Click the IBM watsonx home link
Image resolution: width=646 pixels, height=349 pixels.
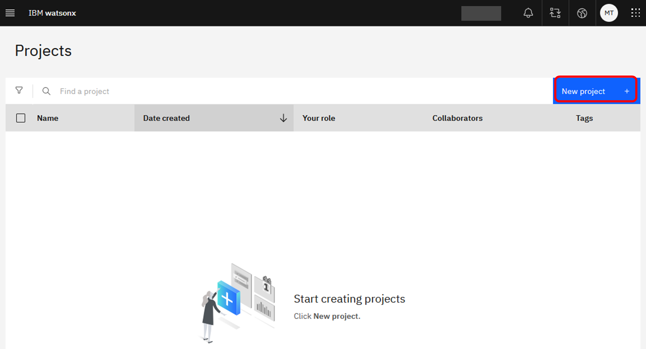[x=52, y=13]
